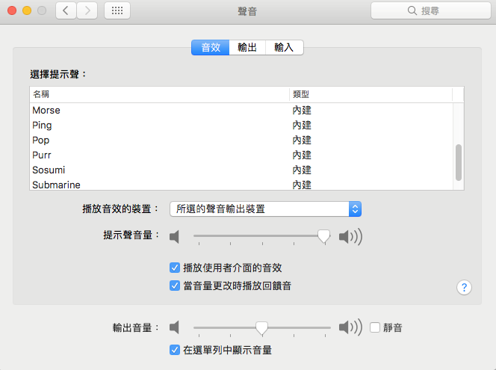
Task: Switch to the 輸入 tab
Action: point(284,48)
